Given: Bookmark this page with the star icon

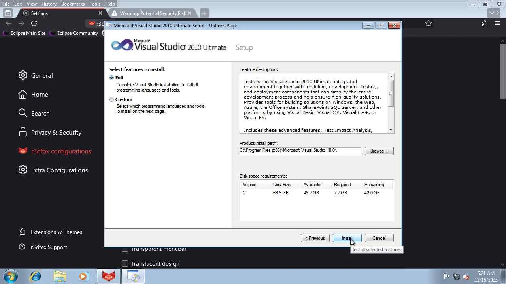Looking at the screenshot, I should pos(429,23).
